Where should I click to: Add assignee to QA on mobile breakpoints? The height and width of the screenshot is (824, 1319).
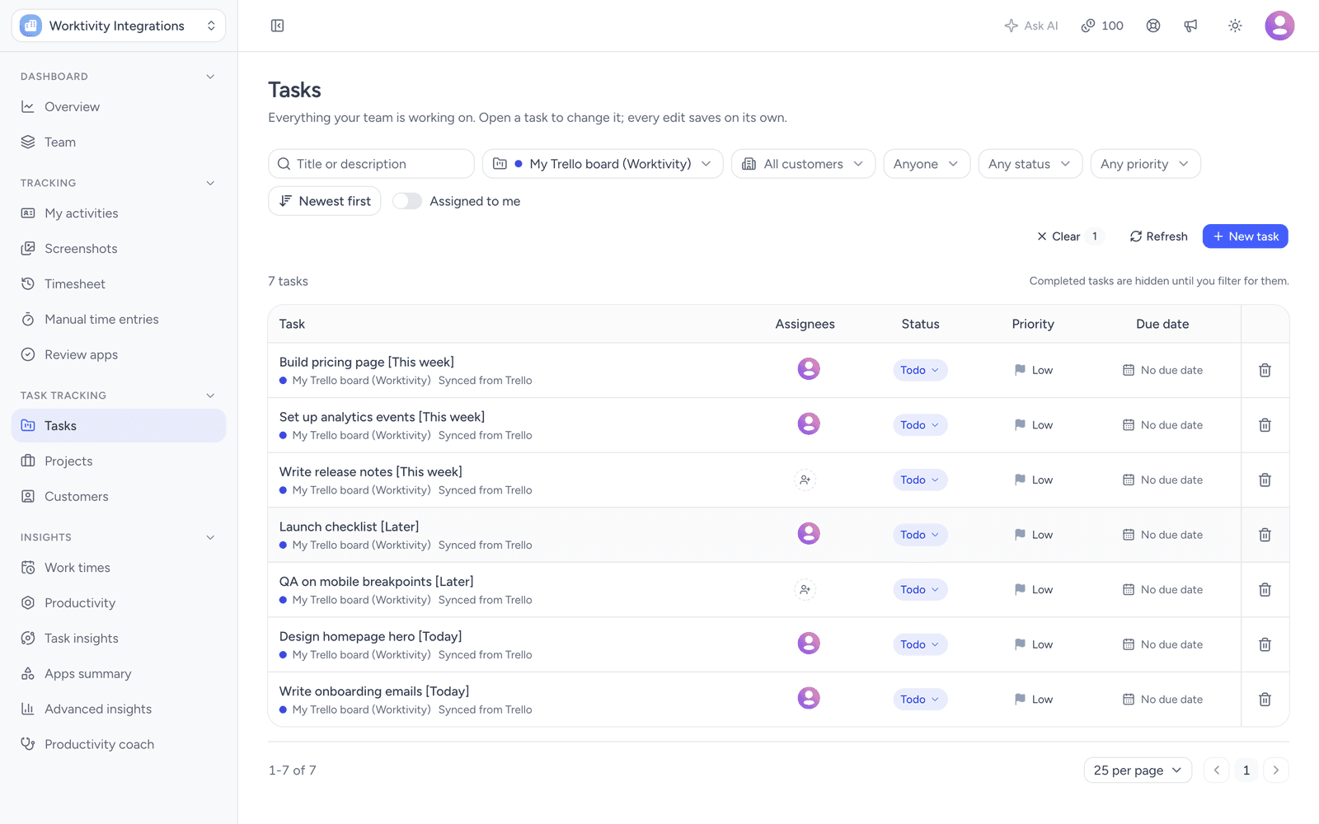tap(805, 589)
